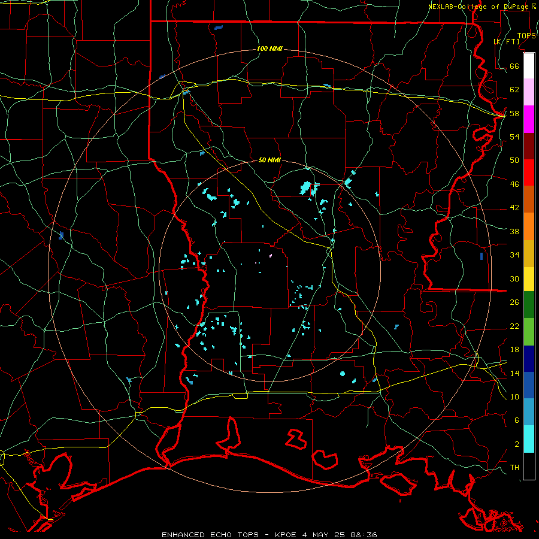This screenshot has height=539, width=539.
Task: Click the legend value '54'
Action: click(x=514, y=137)
